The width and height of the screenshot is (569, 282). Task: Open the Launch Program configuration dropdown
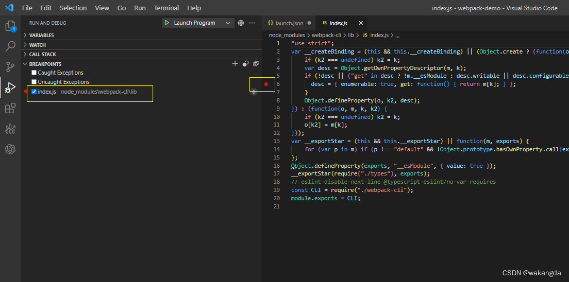tap(228, 23)
